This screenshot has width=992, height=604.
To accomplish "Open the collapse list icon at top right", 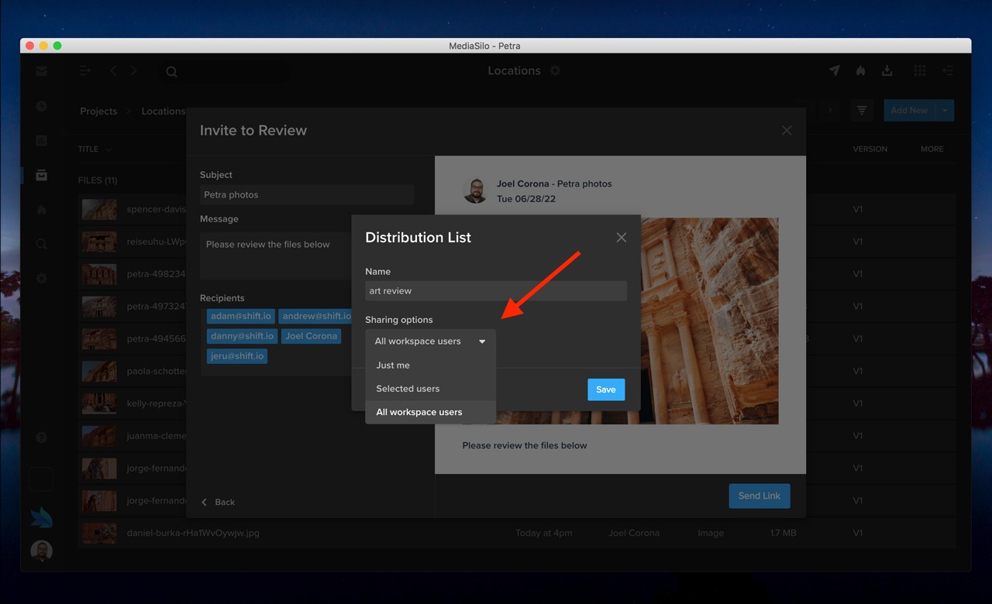I will (x=948, y=70).
